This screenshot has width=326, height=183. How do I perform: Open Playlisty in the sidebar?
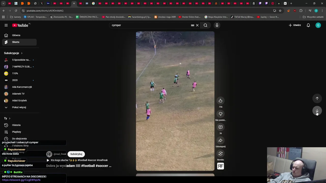(19, 132)
